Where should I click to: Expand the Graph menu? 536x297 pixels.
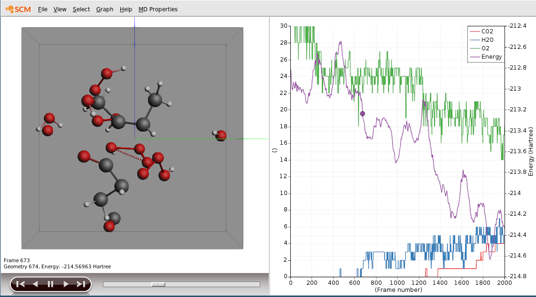pyautogui.click(x=104, y=9)
